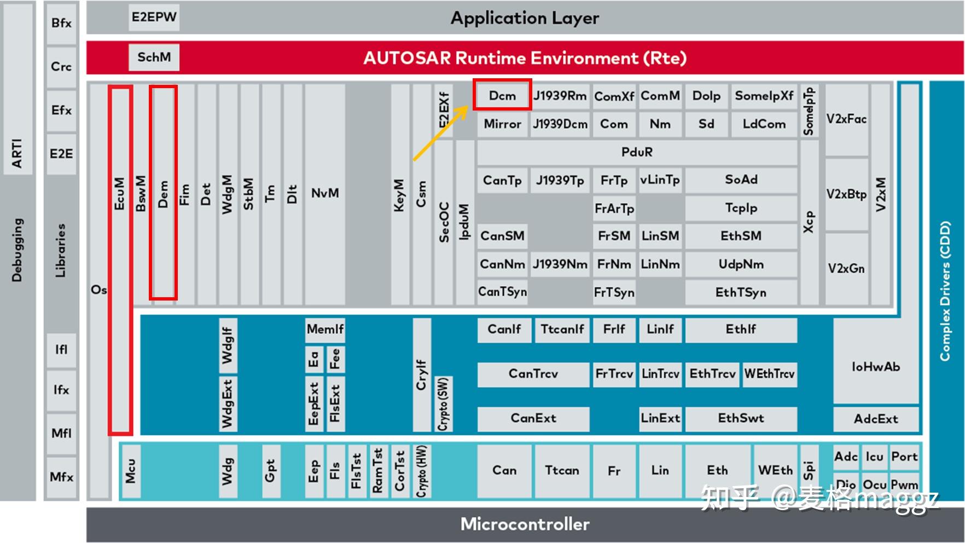The width and height of the screenshot is (965, 543).
Task: Select the PduR module bar
Action: tap(637, 152)
